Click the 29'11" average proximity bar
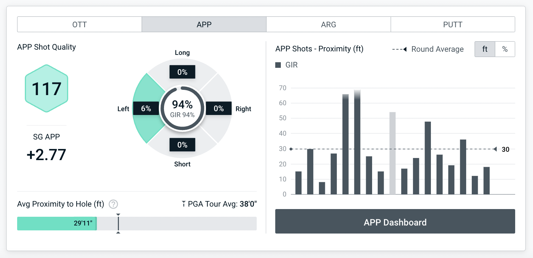The width and height of the screenshot is (533, 258). 57,223
